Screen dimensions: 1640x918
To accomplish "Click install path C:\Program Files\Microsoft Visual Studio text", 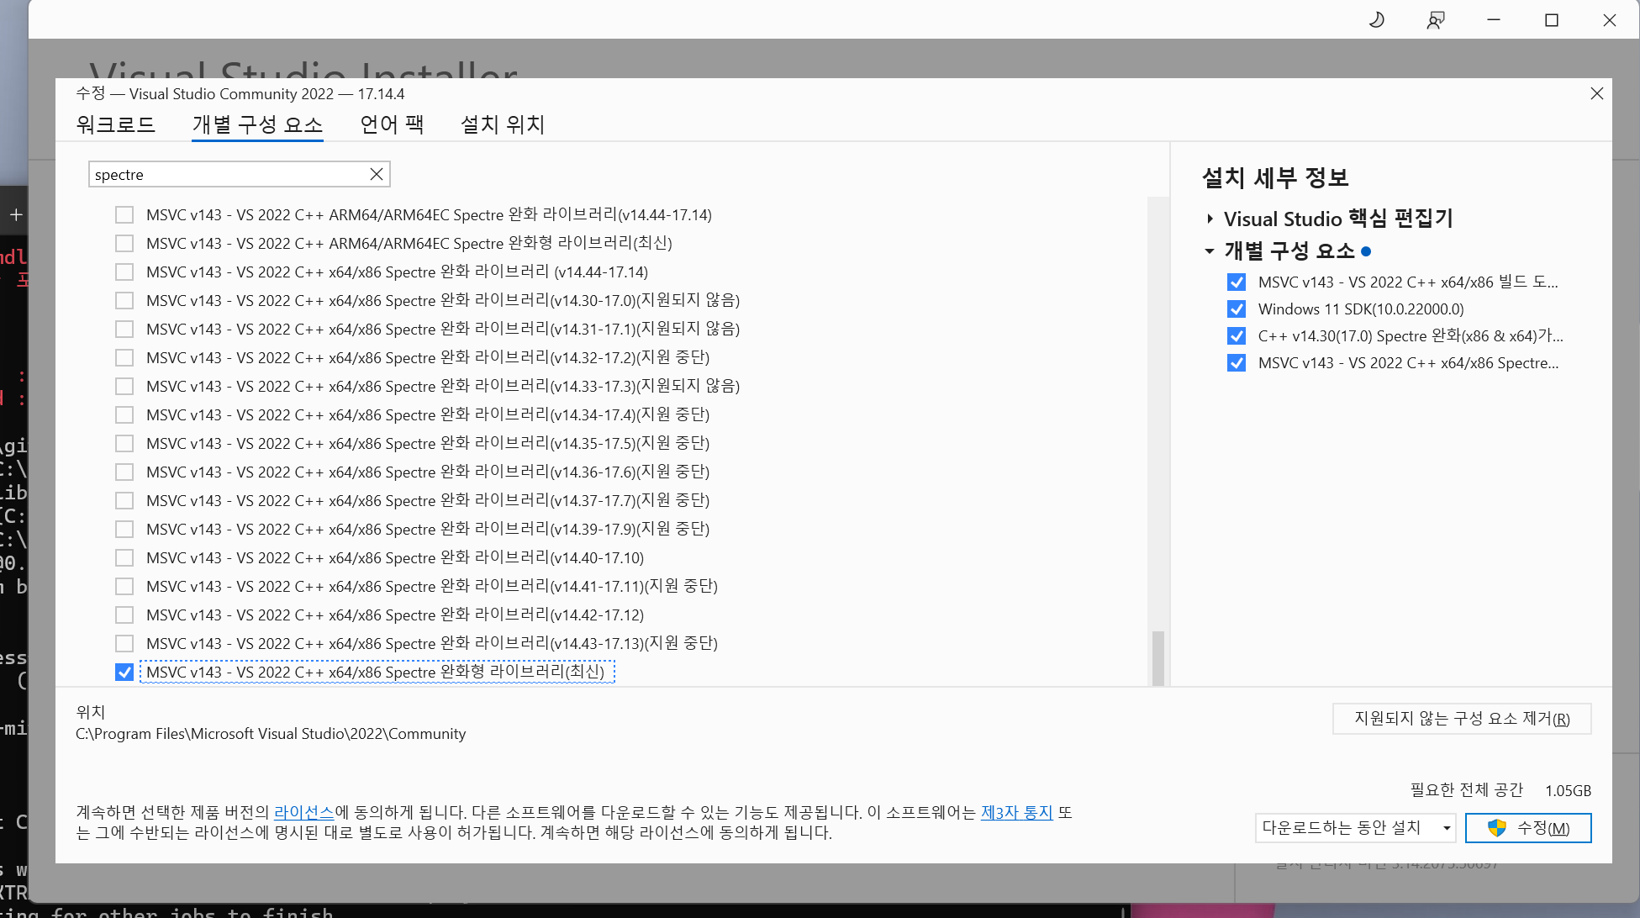I will pos(271,734).
